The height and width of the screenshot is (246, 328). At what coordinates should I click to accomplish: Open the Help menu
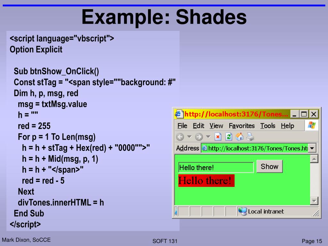coord(287,126)
